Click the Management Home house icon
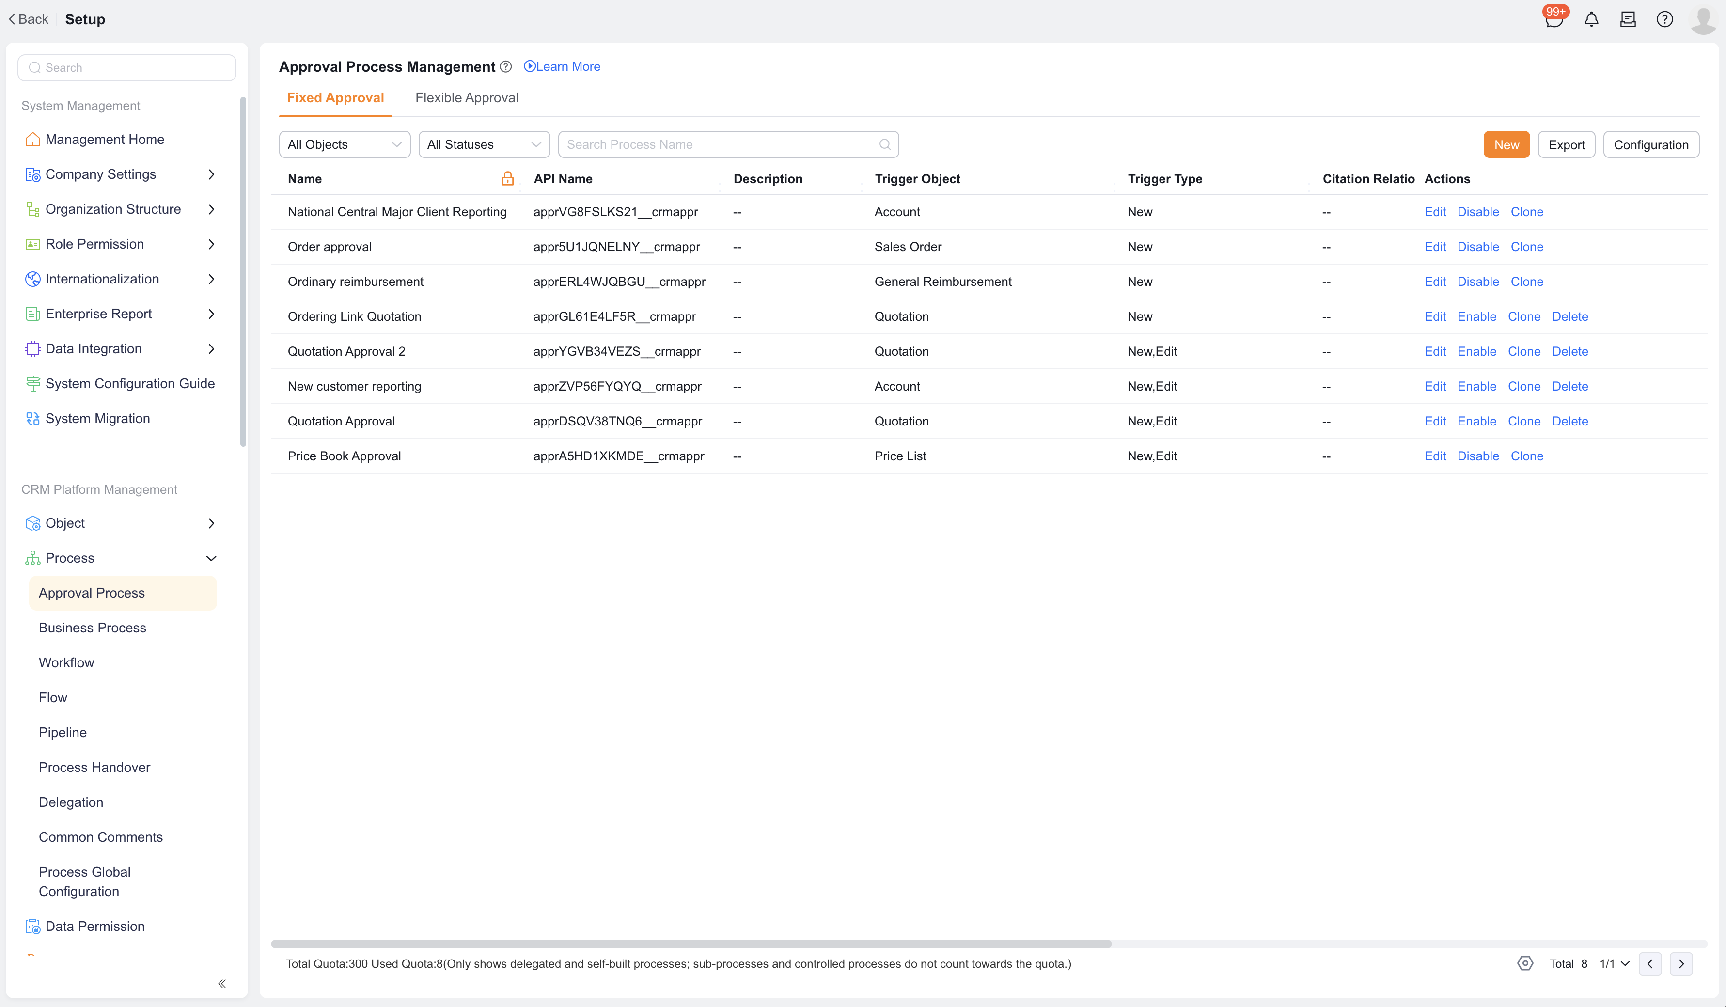The width and height of the screenshot is (1726, 1007). [32, 140]
